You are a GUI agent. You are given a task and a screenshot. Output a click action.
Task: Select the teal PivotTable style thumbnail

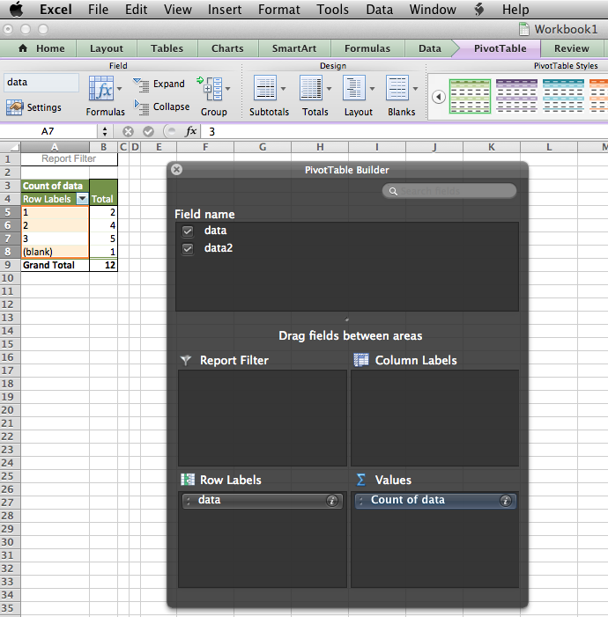(x=563, y=96)
